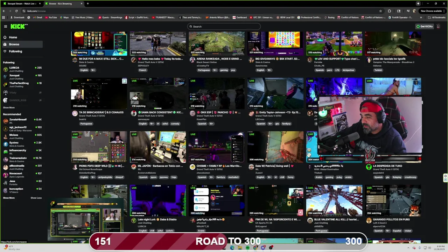Open Trainwreckstv avatar in Recommended
448x252 pixels.
[5, 159]
